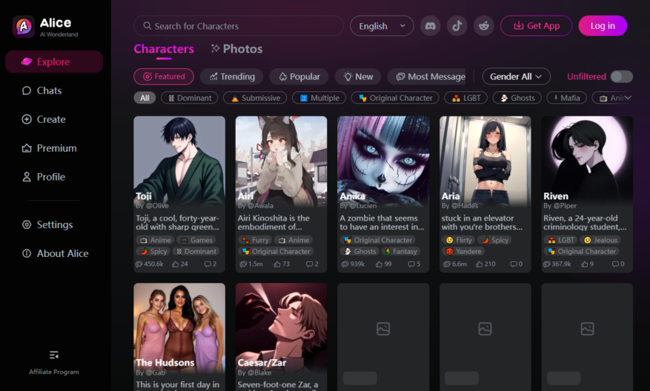Click the comment icon on Riven card
Image resolution: width=650 pixels, height=391 pixels.
(616, 264)
